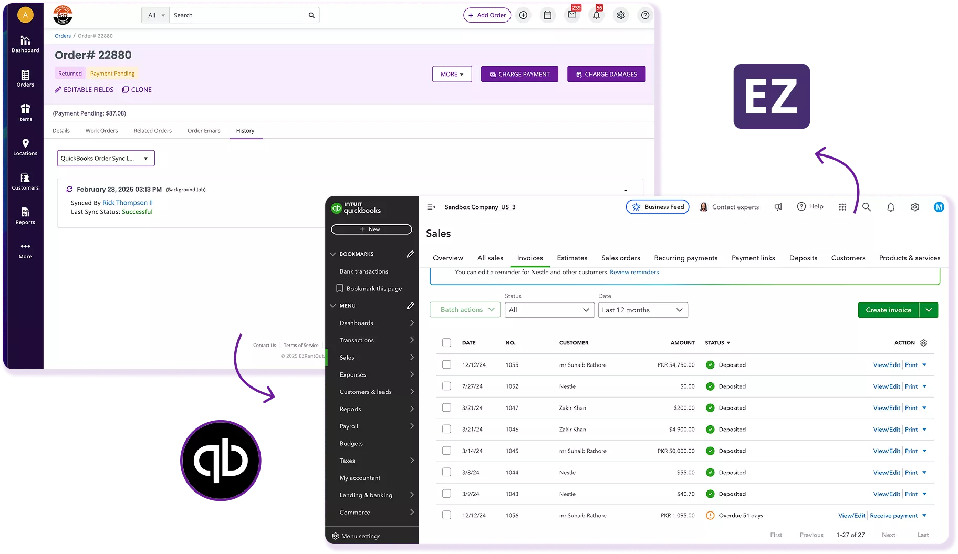This screenshot has height=554, width=958.
Task: Check the box for invoice 1044
Action: tap(446, 472)
